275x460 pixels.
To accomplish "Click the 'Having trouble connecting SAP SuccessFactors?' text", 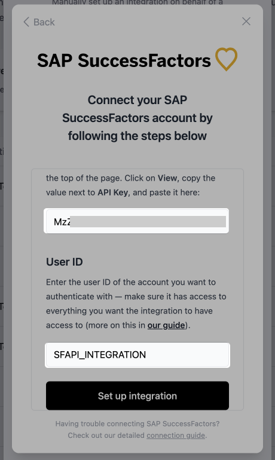I will pos(137,424).
